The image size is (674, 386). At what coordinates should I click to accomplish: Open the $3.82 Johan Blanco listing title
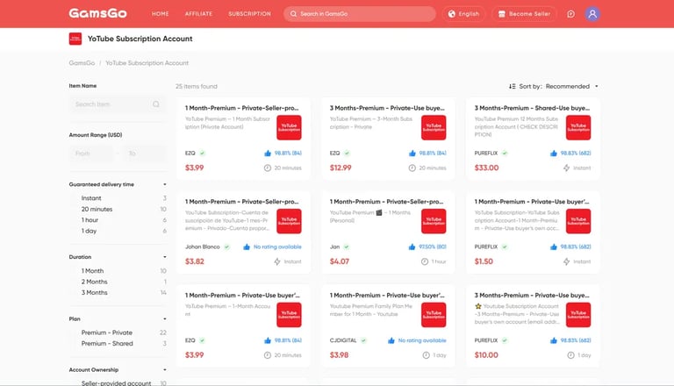click(241, 202)
